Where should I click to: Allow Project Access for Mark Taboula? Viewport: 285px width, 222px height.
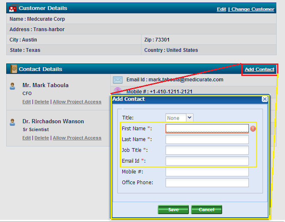77,102
